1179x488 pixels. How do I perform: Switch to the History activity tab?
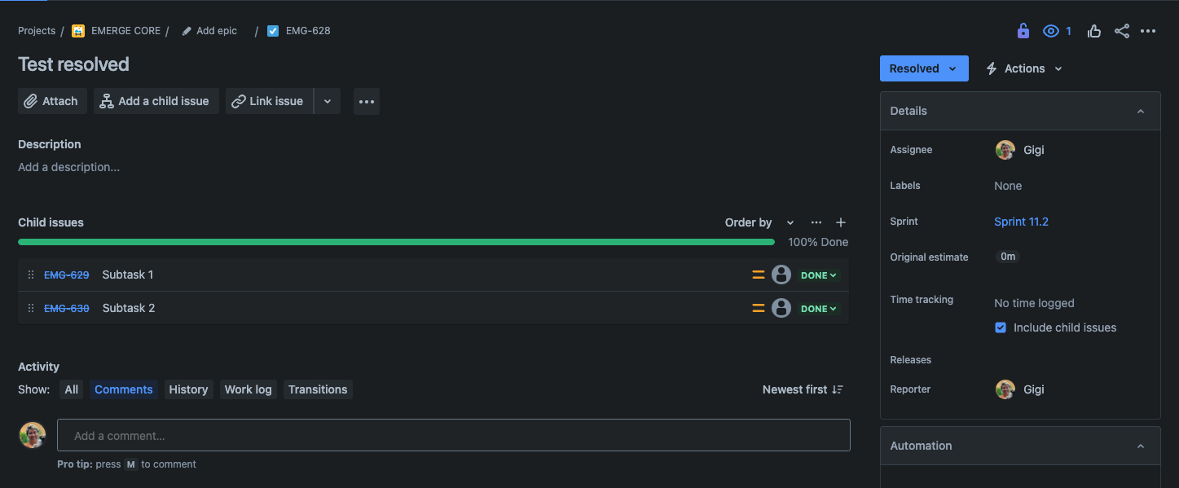click(188, 389)
